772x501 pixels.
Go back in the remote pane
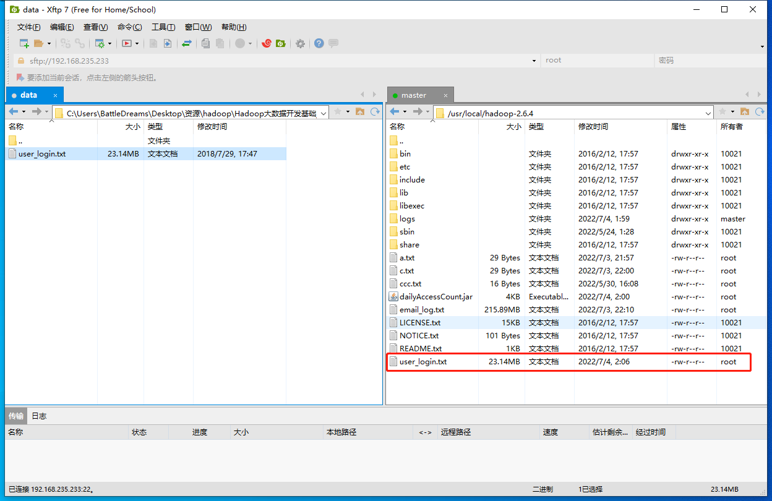click(394, 112)
